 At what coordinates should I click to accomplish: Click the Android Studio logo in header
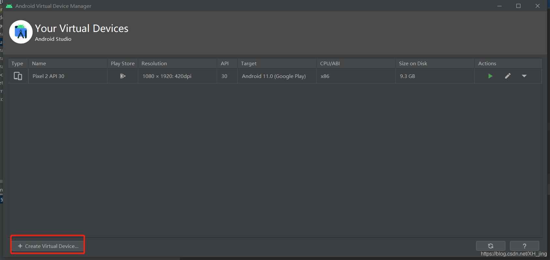(21, 32)
